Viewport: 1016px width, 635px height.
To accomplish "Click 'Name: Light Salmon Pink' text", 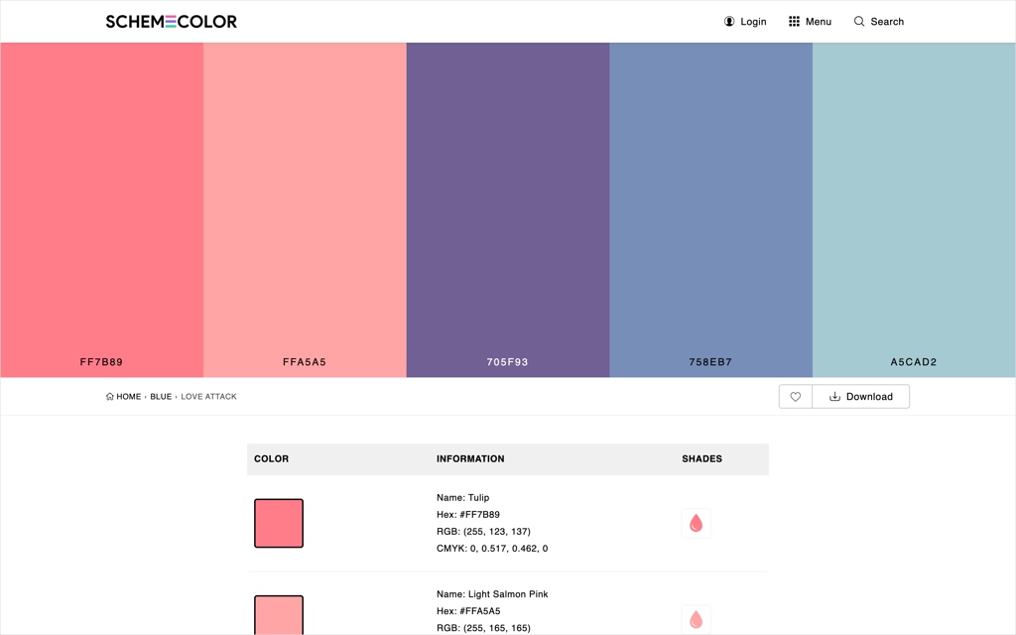I will 492,594.
